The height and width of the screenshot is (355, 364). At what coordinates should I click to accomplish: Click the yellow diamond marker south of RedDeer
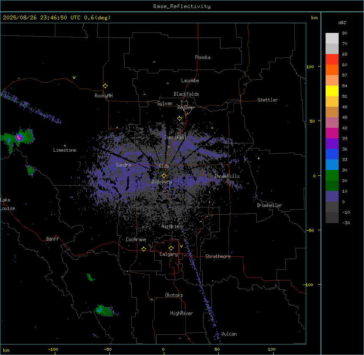pyautogui.click(x=180, y=118)
